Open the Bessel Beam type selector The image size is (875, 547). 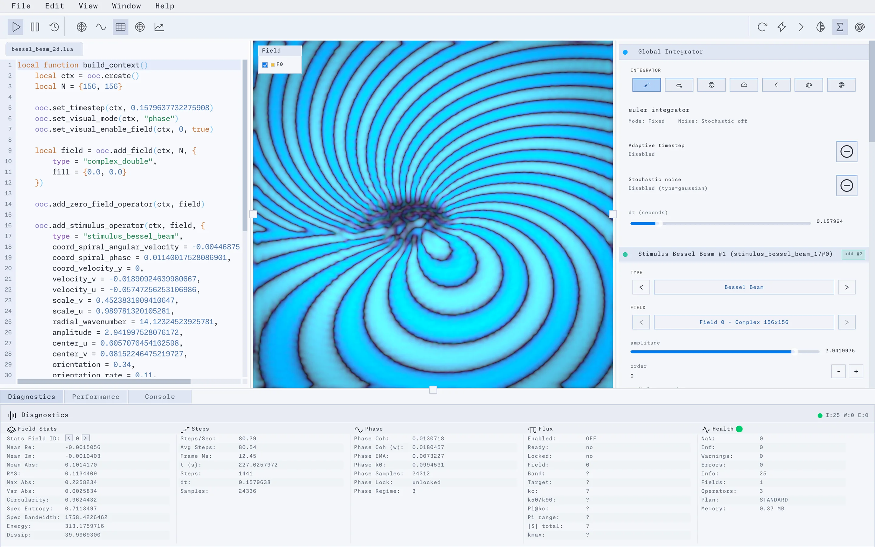pos(744,287)
